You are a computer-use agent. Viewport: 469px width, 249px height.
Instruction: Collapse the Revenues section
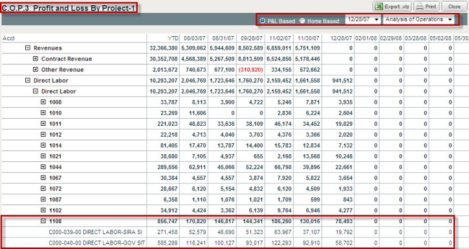coord(28,48)
